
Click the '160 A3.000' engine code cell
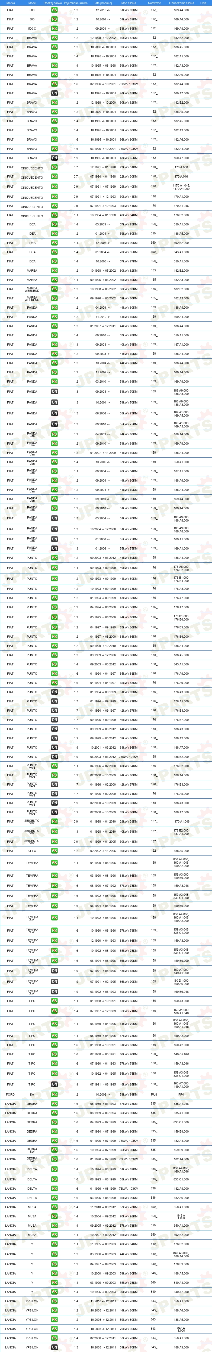click(181, 1001)
